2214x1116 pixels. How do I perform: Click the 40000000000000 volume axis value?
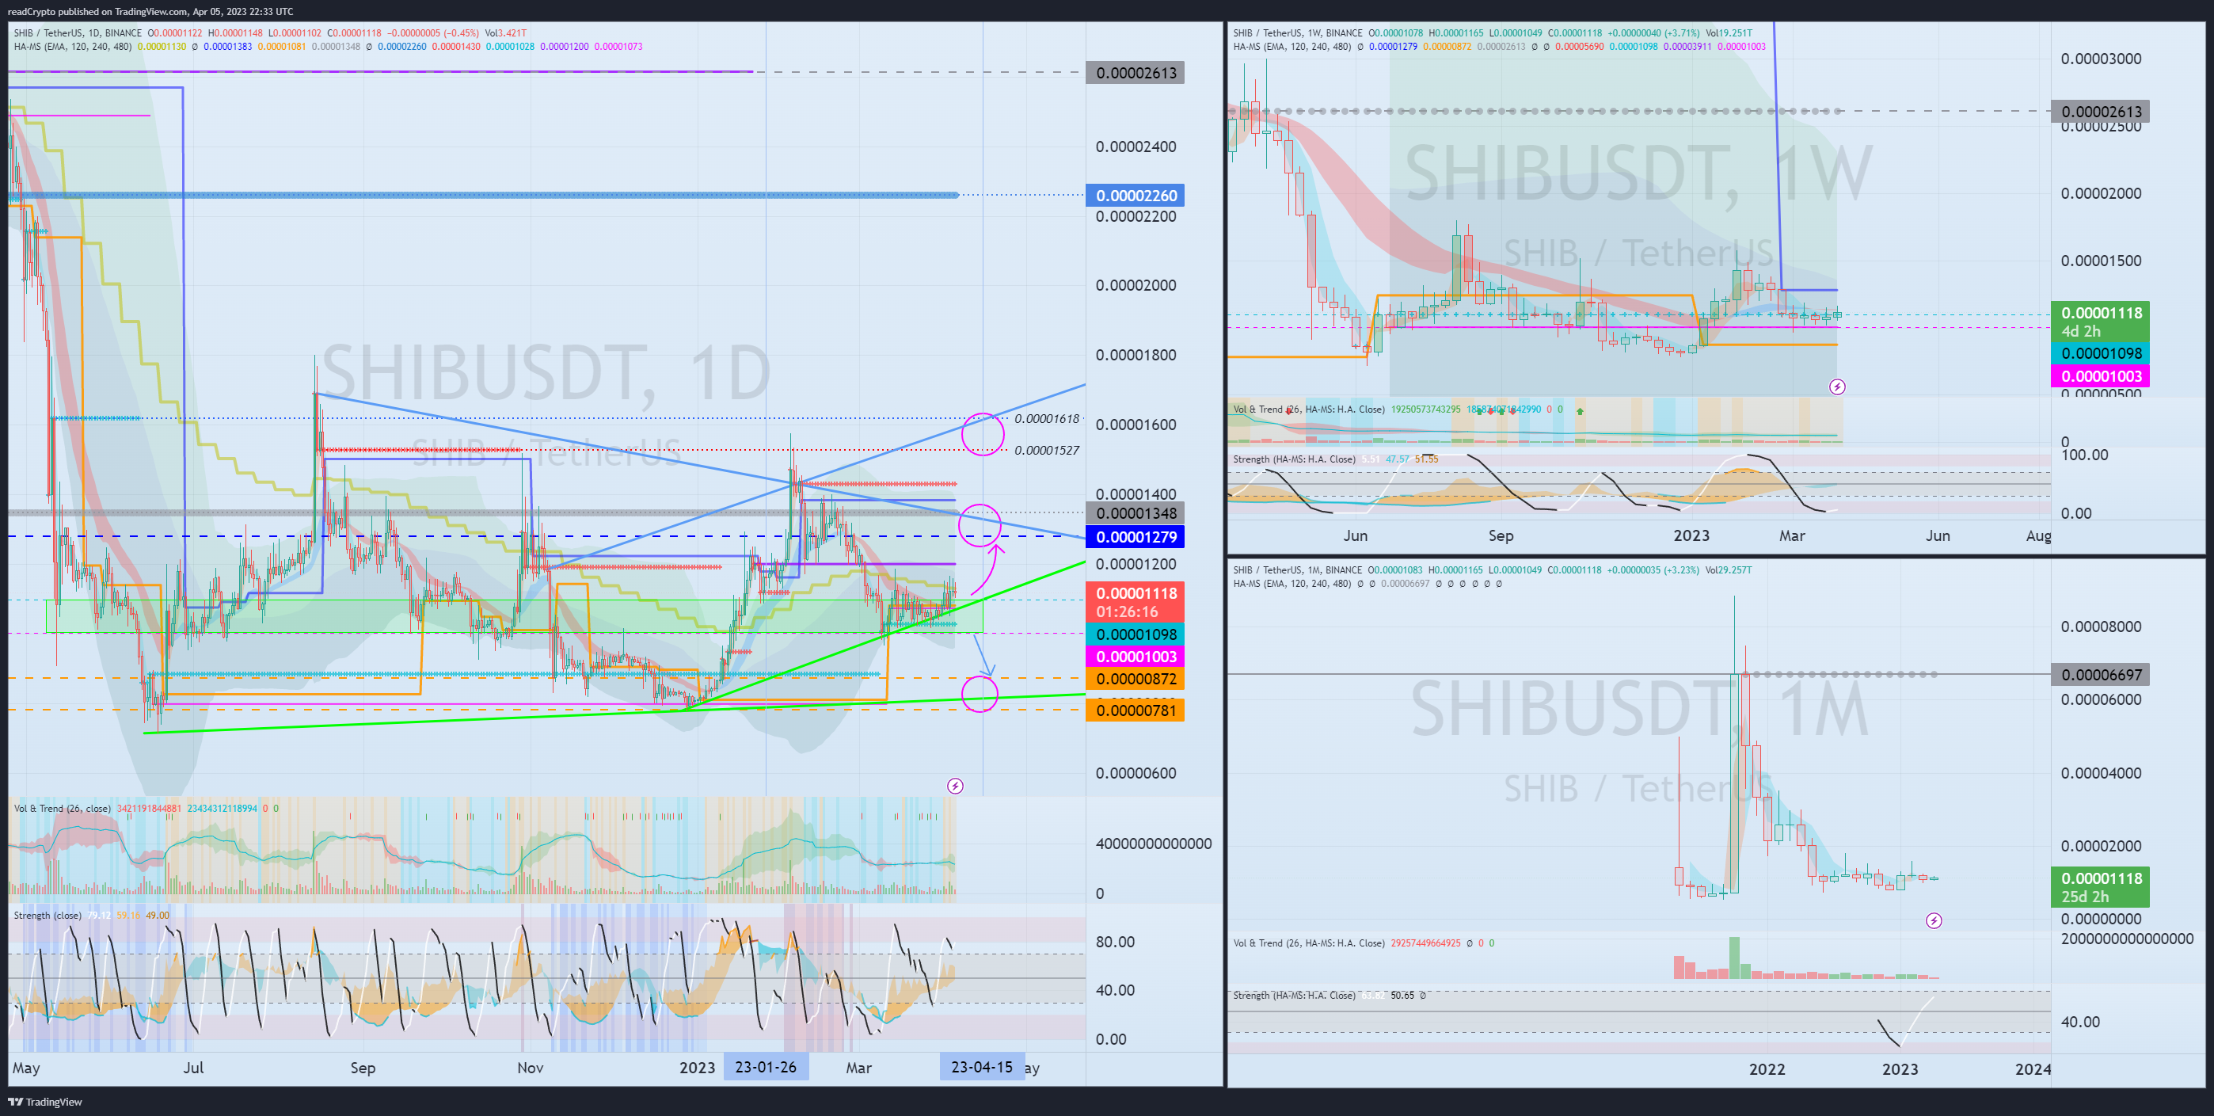1154,844
